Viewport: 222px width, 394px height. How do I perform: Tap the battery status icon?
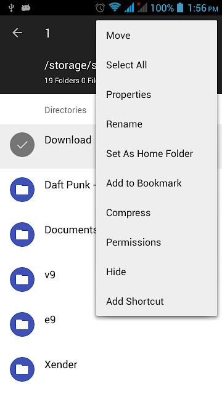[180, 7]
